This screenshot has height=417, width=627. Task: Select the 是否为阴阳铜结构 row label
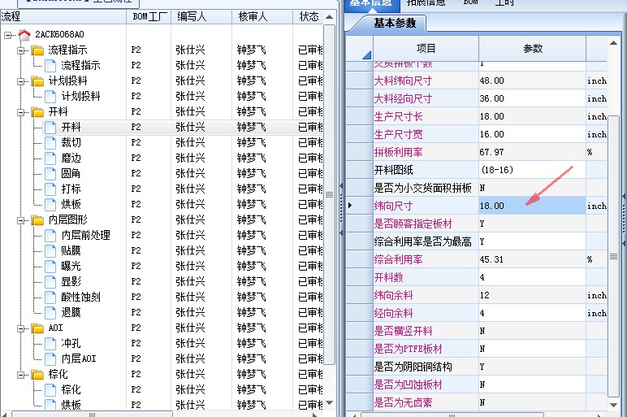point(413,367)
